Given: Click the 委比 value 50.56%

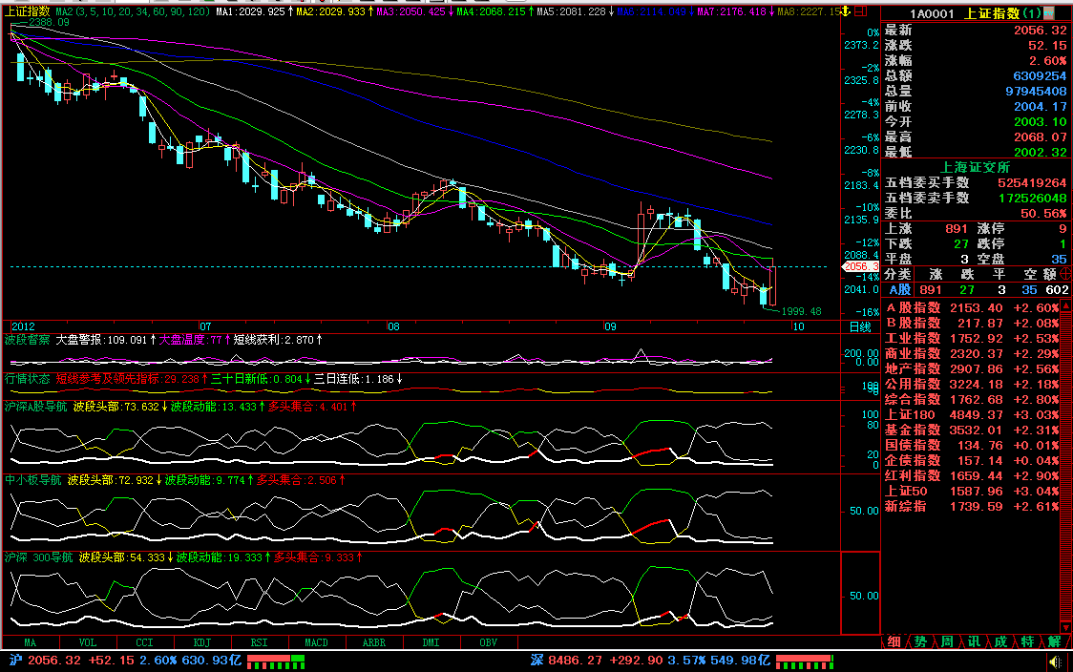Looking at the screenshot, I should pos(1043,214).
